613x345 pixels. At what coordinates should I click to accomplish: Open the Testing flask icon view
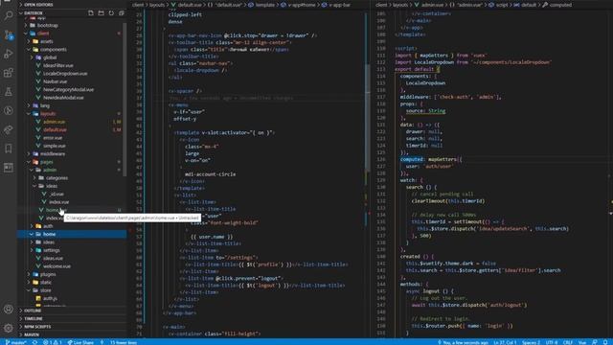point(9,92)
